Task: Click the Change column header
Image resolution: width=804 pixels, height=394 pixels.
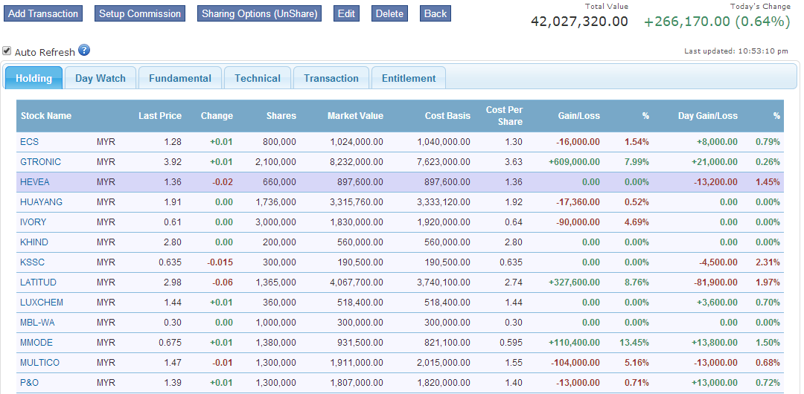Action: (217, 116)
